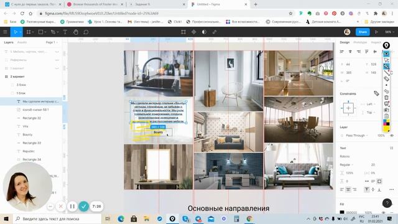Click the Text styles four-dots icon
The width and height of the screenshot is (398, 224).
pos(392,148)
